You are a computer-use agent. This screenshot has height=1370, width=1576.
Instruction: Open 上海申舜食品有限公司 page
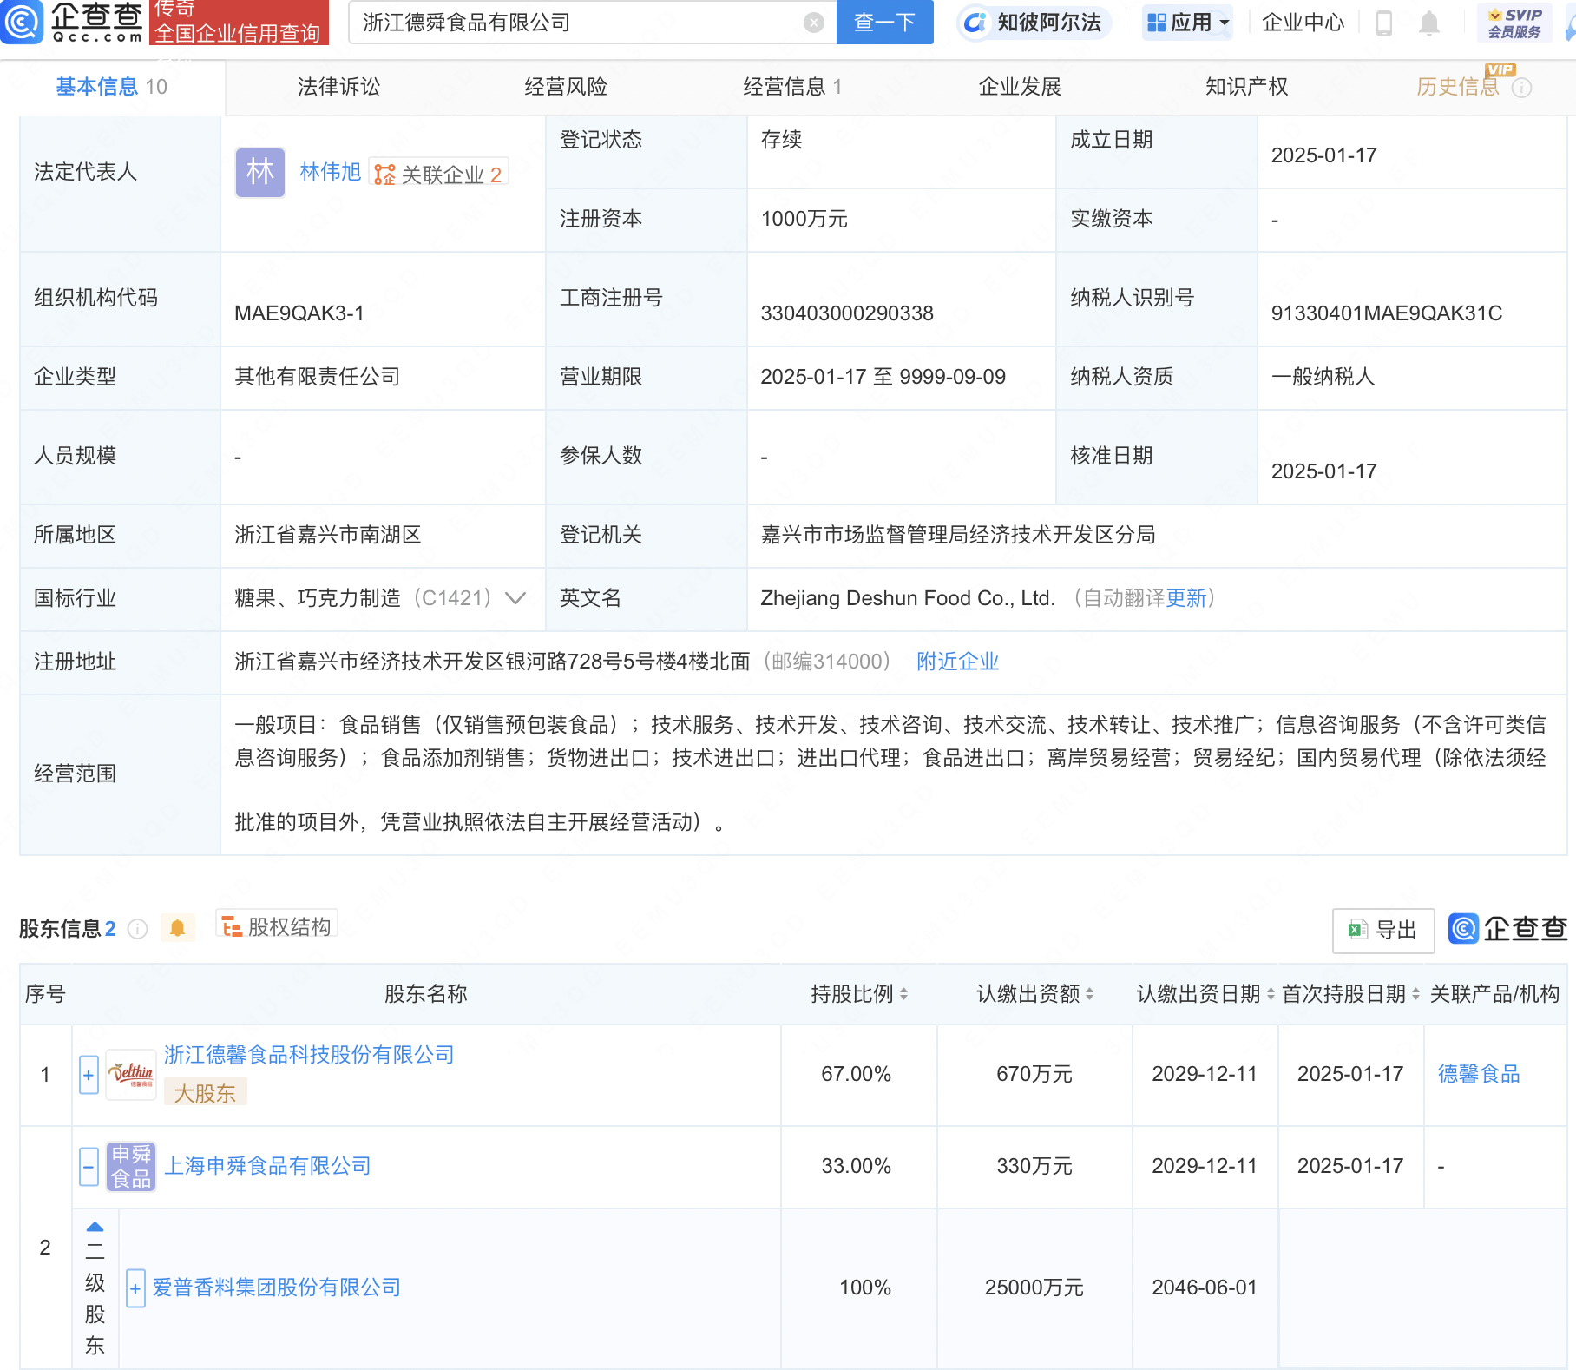[x=267, y=1166]
